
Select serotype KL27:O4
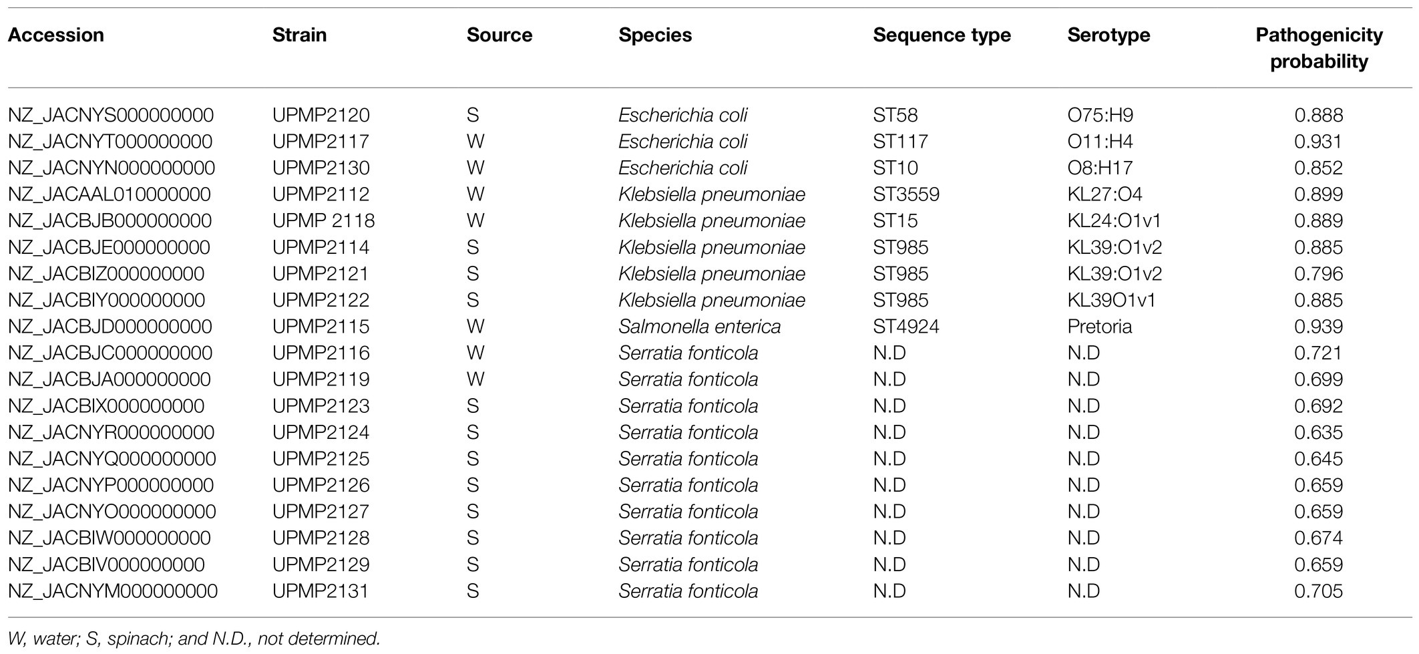pos(1105,194)
